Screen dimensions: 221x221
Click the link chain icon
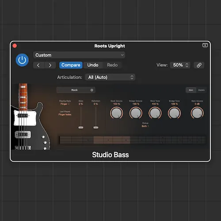click(199, 65)
